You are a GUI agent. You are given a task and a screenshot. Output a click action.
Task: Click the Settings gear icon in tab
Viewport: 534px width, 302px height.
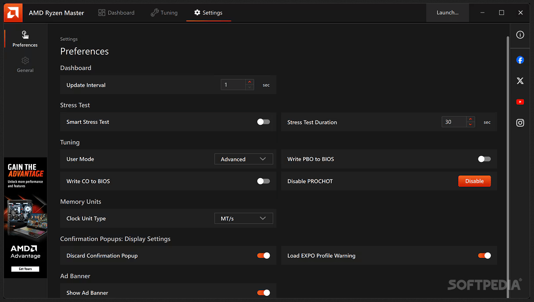(x=197, y=13)
